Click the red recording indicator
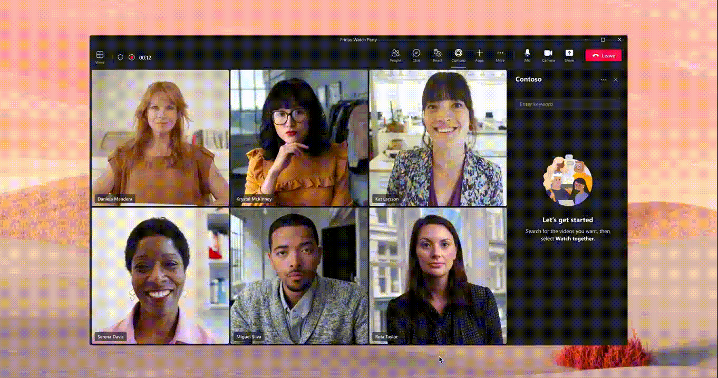Viewport: 718px width, 378px height. [132, 57]
